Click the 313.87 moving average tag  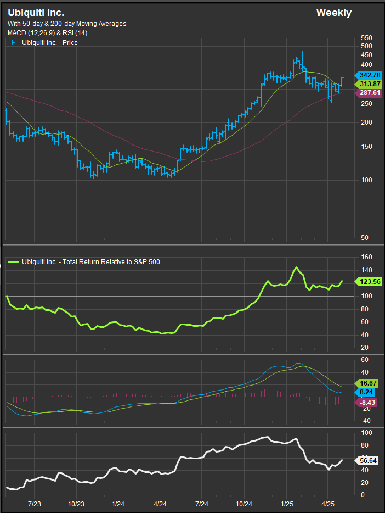pyautogui.click(x=368, y=84)
